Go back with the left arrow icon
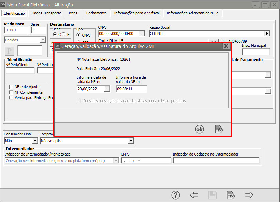Screen dimensions: 280x202 click(x=194, y=195)
